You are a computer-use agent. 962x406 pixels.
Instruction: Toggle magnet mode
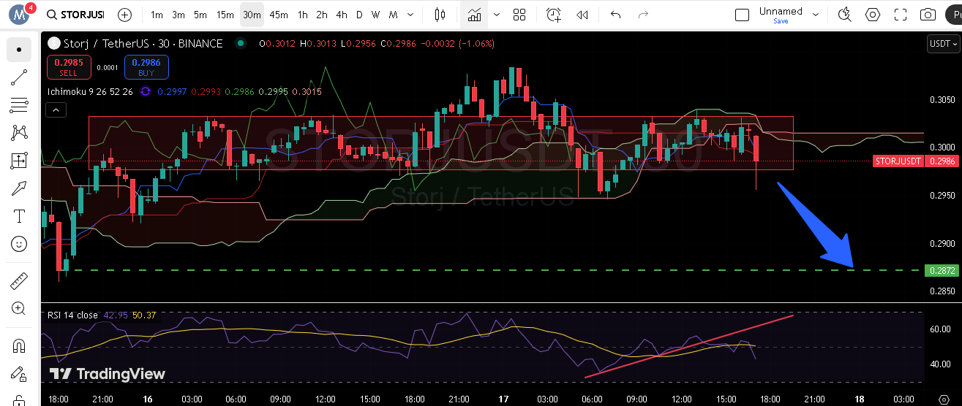(19, 345)
